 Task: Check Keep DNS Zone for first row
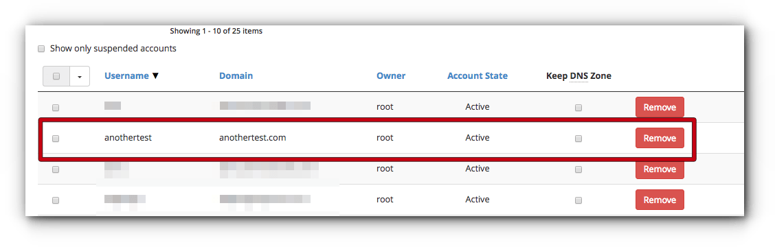[x=579, y=108]
